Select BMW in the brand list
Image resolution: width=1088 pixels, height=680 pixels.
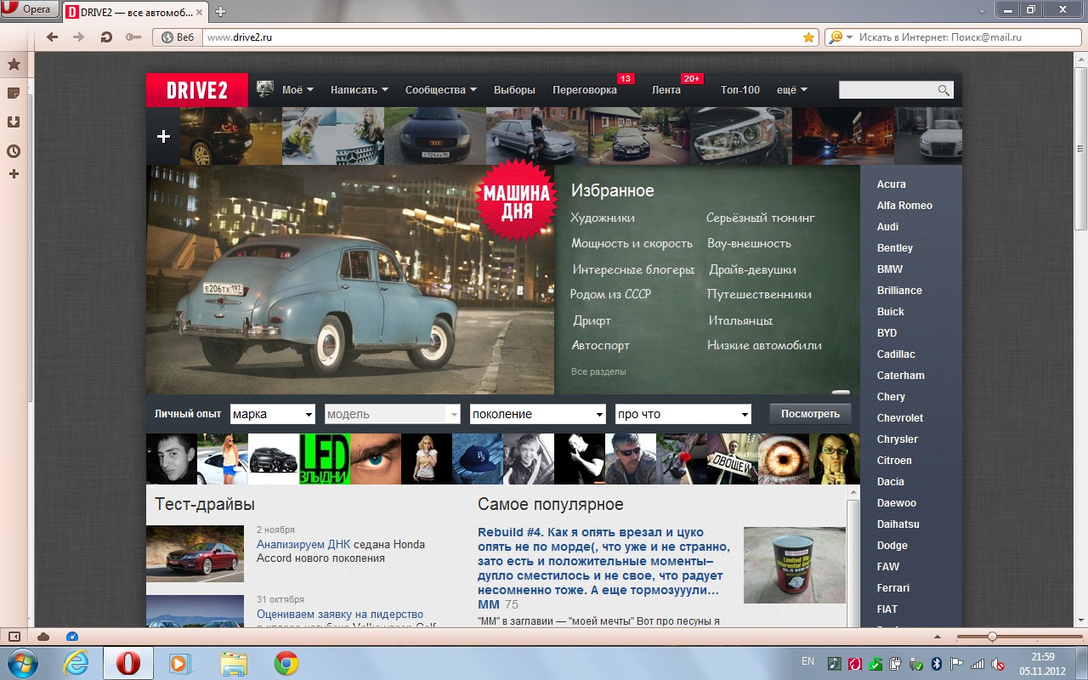point(890,269)
